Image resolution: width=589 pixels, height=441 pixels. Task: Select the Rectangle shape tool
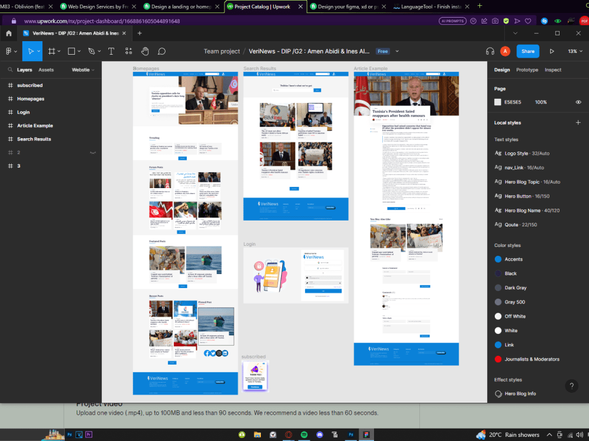pyautogui.click(x=71, y=51)
